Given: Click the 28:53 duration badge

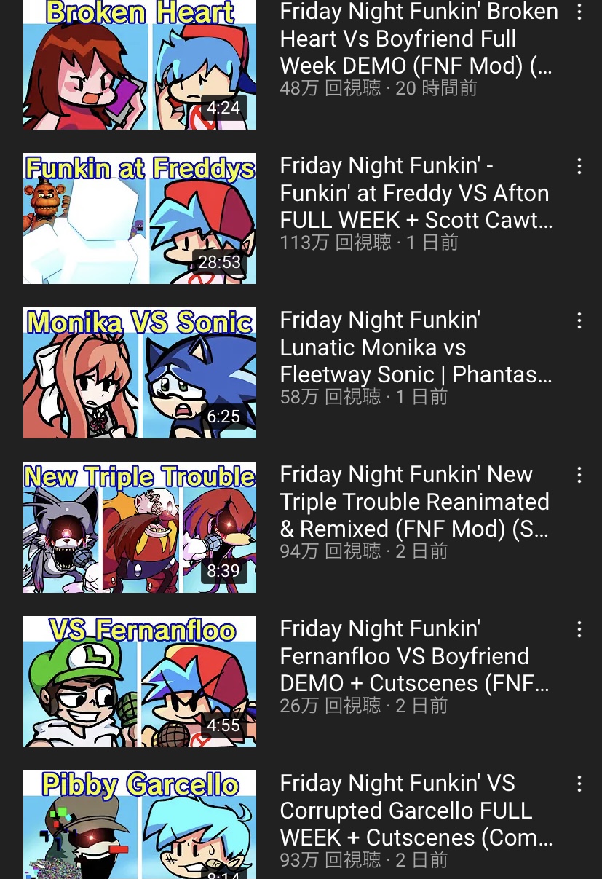Looking at the screenshot, I should point(220,262).
